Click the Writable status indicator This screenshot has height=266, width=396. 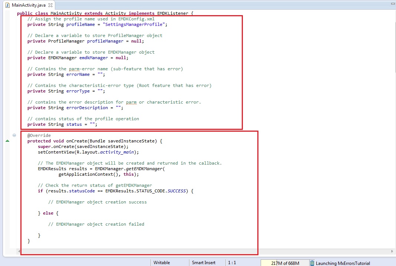click(x=162, y=263)
